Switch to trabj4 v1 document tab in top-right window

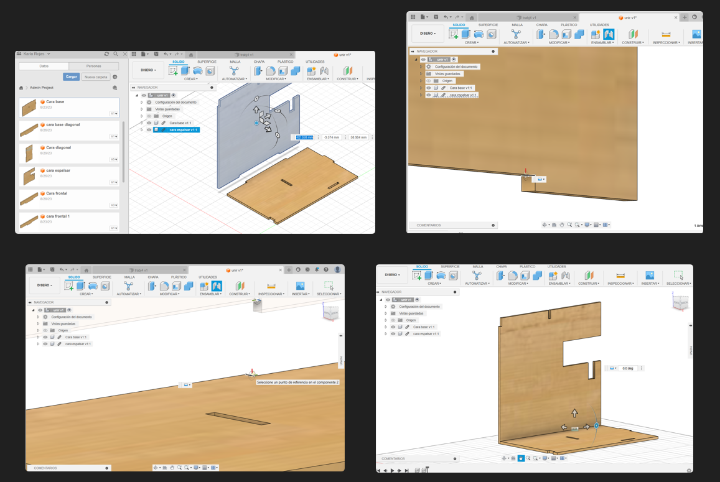(x=529, y=17)
